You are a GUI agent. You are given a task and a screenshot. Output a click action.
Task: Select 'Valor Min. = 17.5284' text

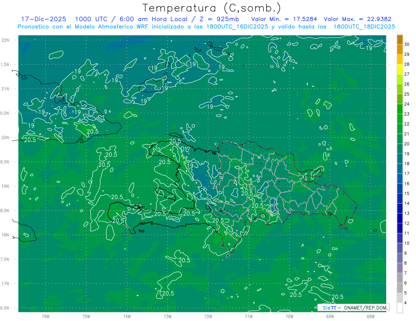pos(284,19)
